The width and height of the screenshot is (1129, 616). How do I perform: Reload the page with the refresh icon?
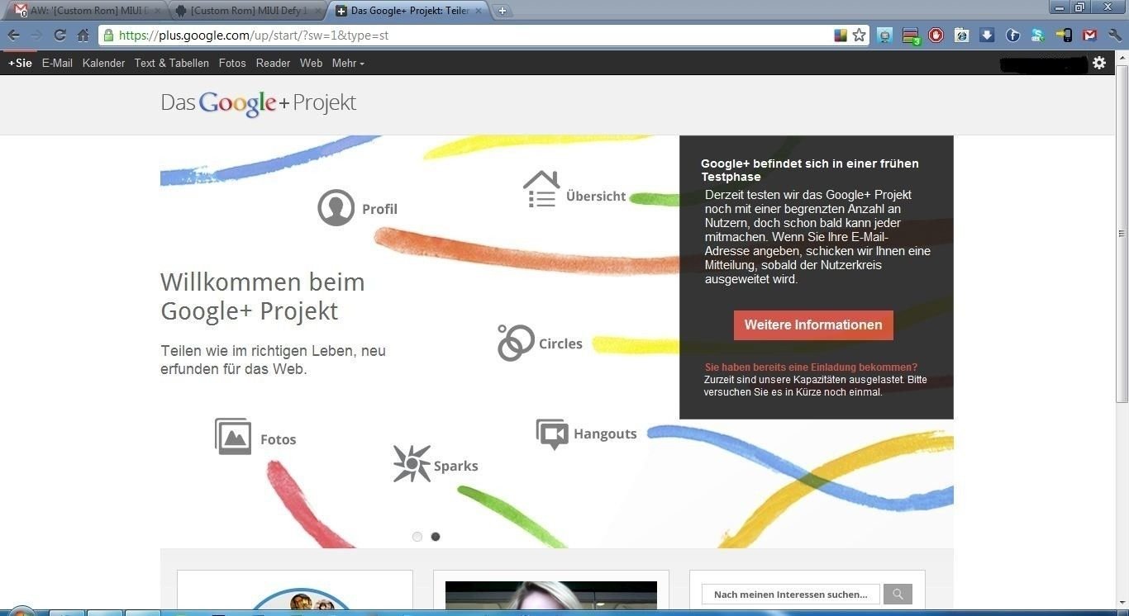60,36
